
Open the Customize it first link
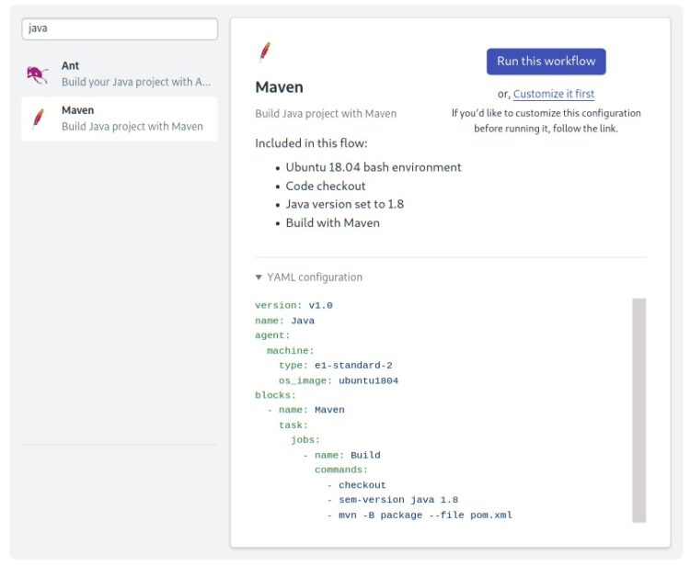554,94
